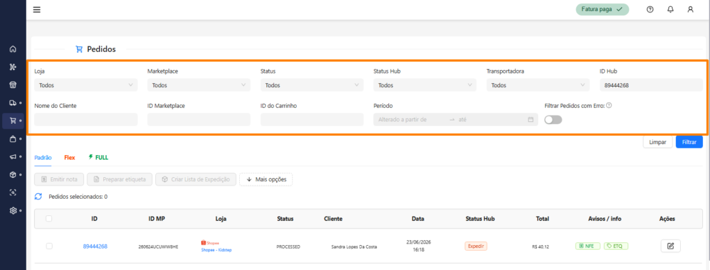Open the notifications bell icon
This screenshot has width=710, height=270.
click(x=670, y=10)
